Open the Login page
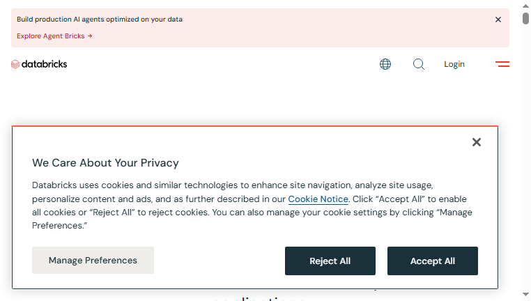Image resolution: width=531 pixels, height=301 pixels. pyautogui.click(x=454, y=64)
